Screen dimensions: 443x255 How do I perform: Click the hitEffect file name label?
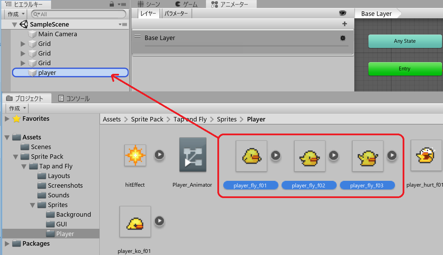pyautogui.click(x=135, y=185)
